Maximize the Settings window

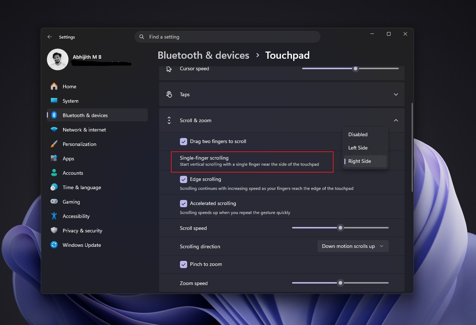tap(389, 34)
